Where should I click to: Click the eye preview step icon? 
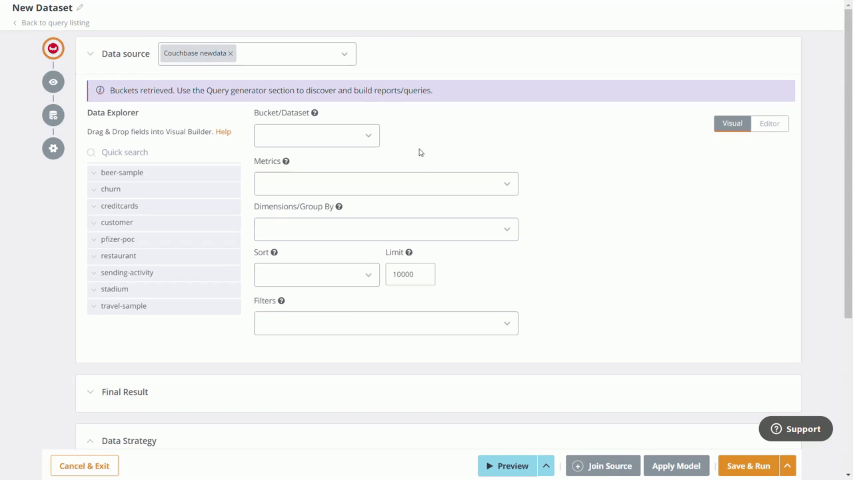click(x=53, y=81)
